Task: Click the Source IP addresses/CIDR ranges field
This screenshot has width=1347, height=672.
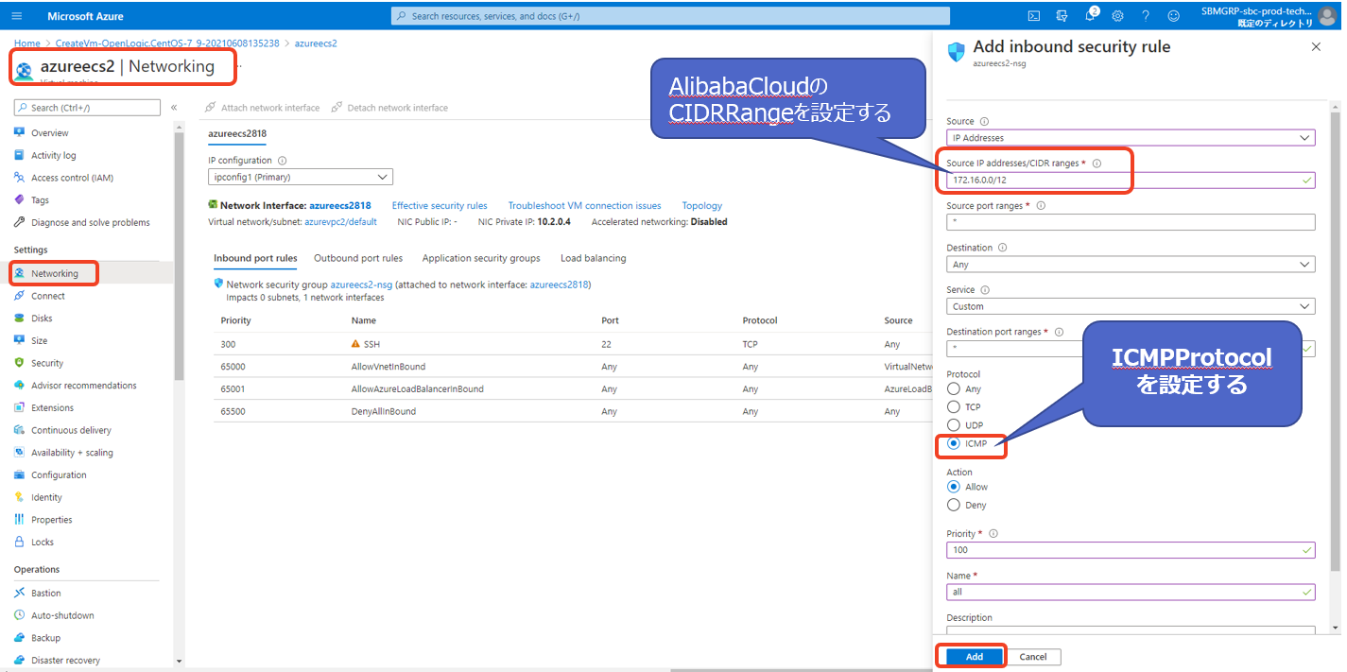Action: (x=1131, y=180)
